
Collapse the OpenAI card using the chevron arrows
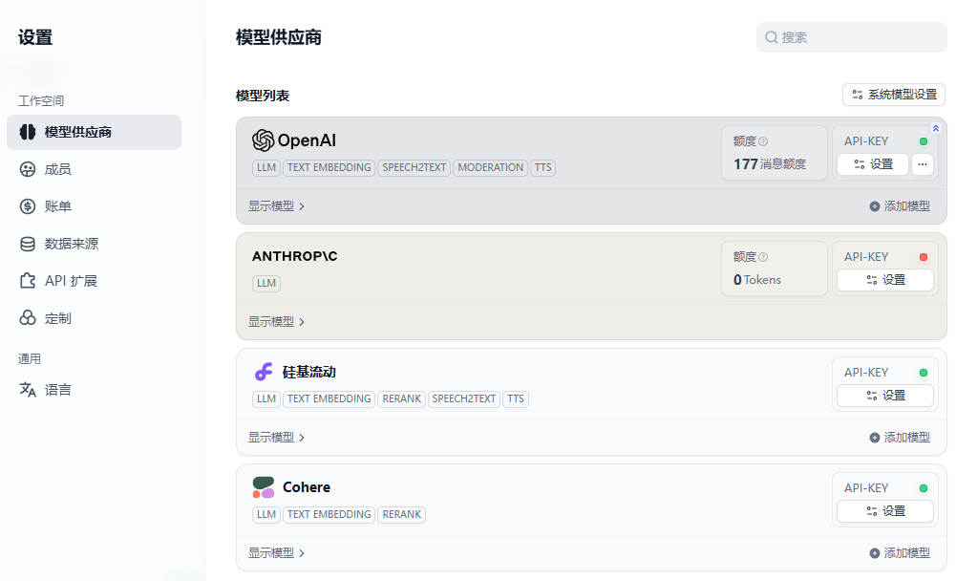click(x=936, y=127)
